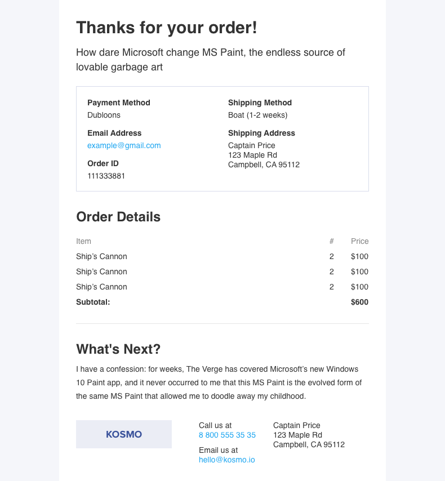Viewport: 445px width, 481px height.
Task: Click the hello@kosmo.io email link
Action: (x=226, y=460)
